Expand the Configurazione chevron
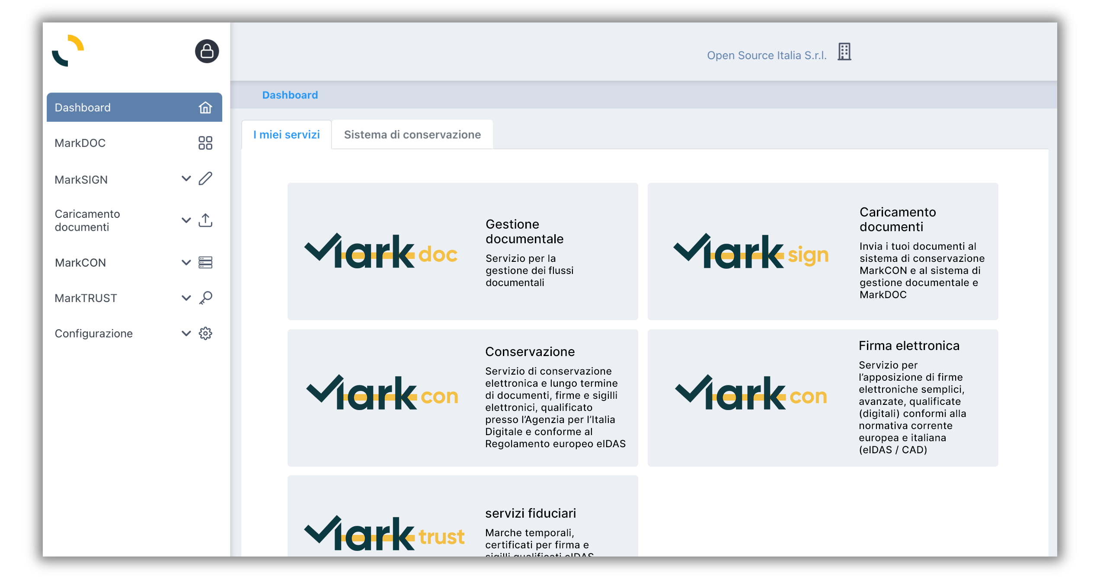This screenshot has height=579, width=1100. (186, 333)
